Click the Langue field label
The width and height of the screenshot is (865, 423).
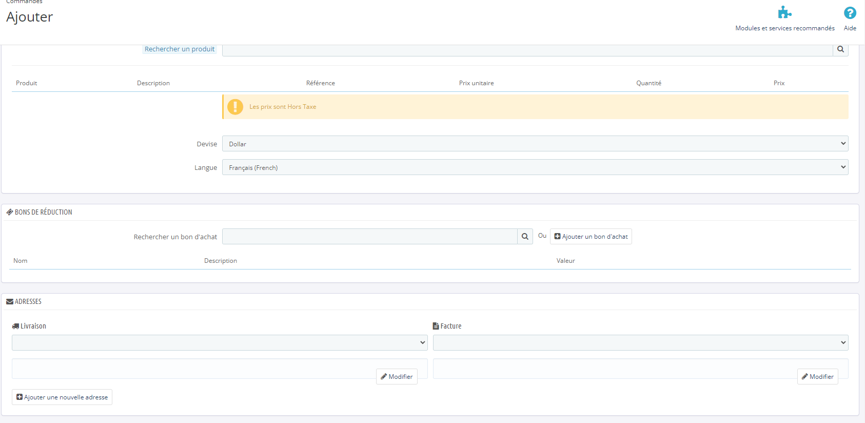click(206, 168)
